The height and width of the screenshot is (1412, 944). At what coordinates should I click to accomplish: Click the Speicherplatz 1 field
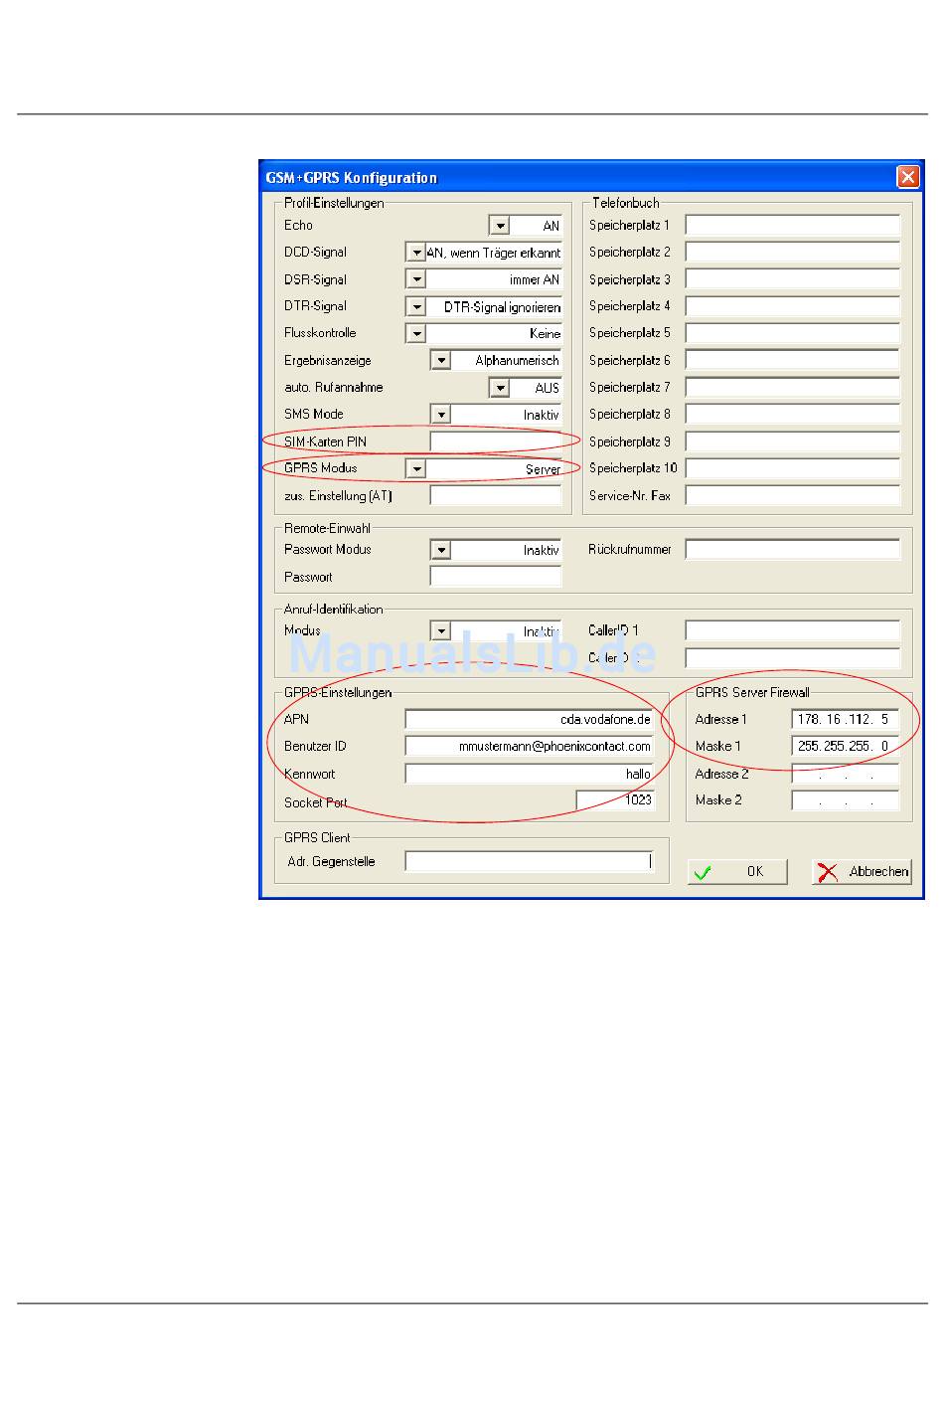click(792, 226)
